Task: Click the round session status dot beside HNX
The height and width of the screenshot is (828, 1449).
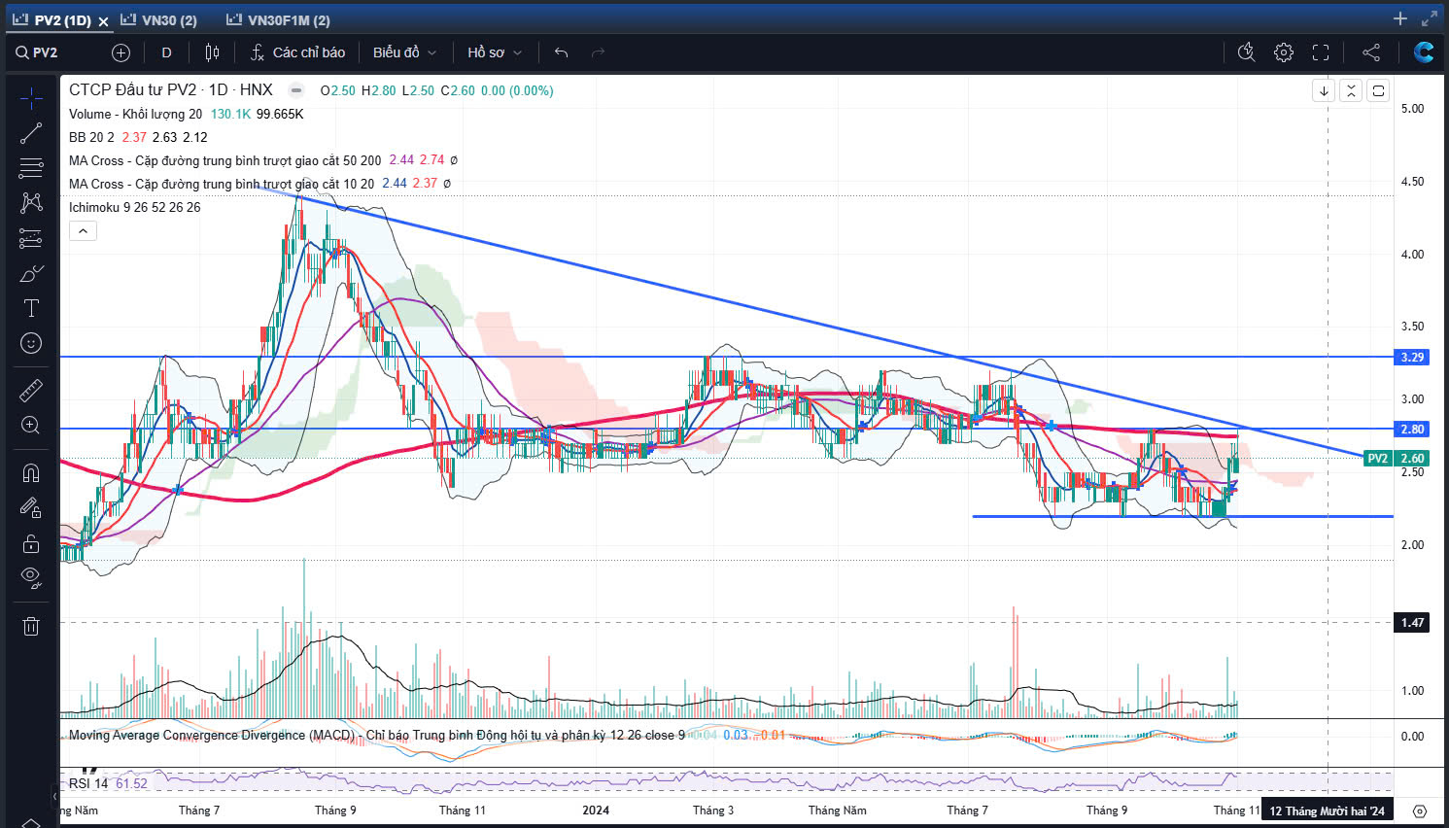Action: click(x=298, y=90)
